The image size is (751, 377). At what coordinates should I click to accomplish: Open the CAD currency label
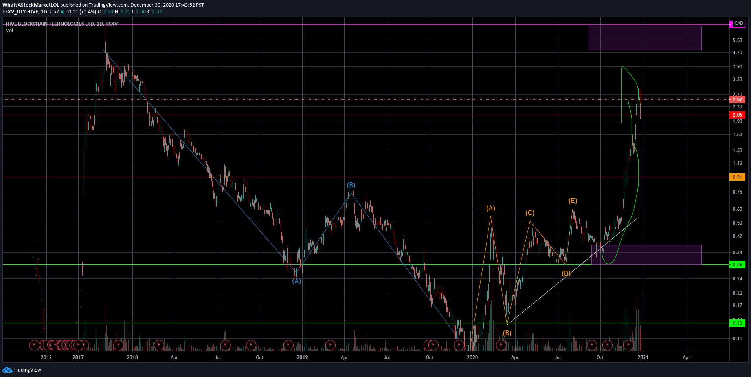coord(738,24)
